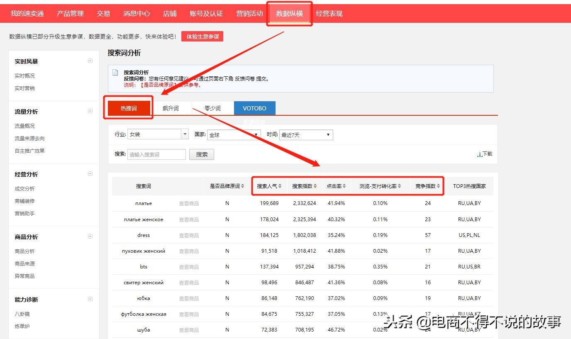Click inside the search keyword input box
Screen dimensions: 571x339
point(156,154)
